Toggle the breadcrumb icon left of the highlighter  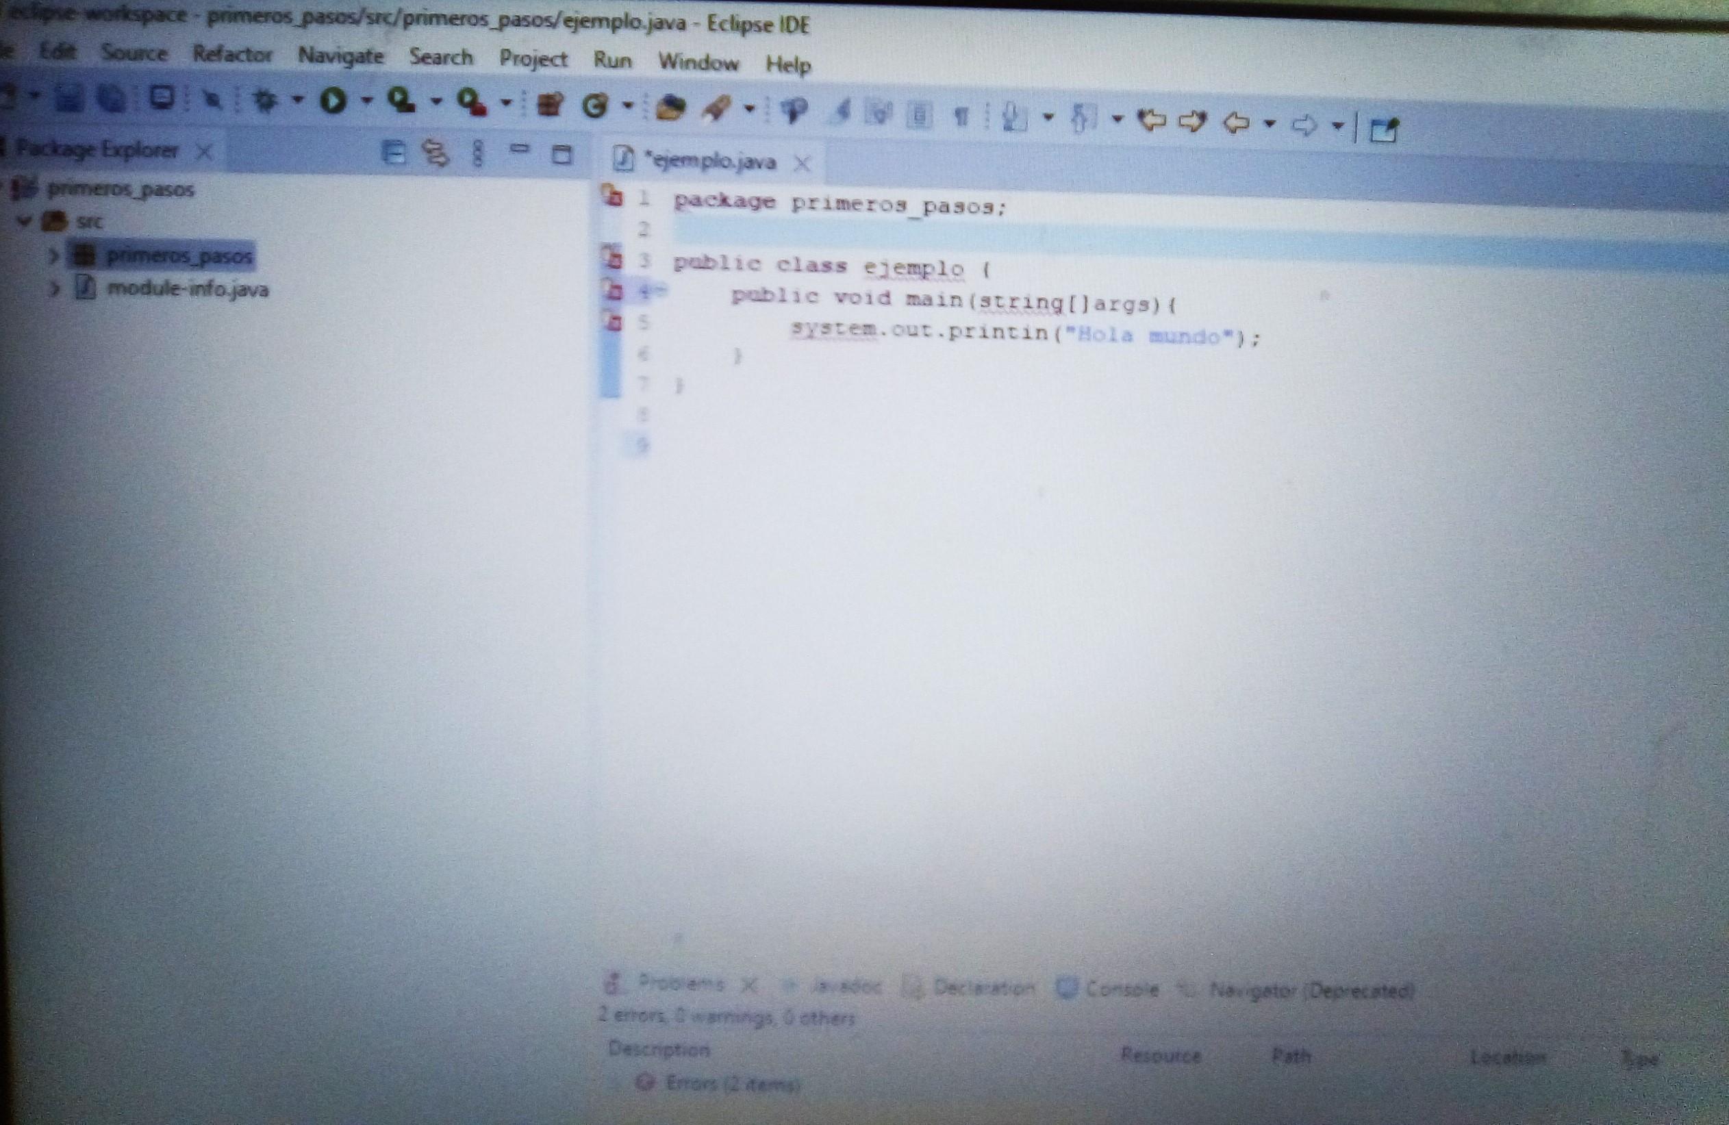point(794,110)
